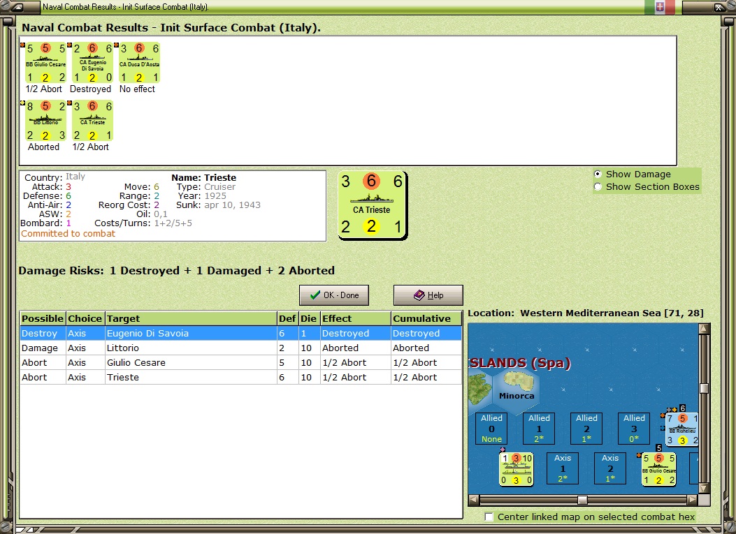Confirm results with OK - Done button
The image size is (736, 534).
coord(334,295)
